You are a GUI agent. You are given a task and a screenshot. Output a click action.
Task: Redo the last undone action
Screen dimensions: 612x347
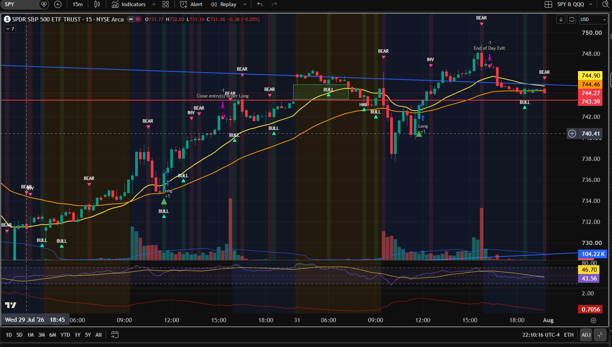274,4
